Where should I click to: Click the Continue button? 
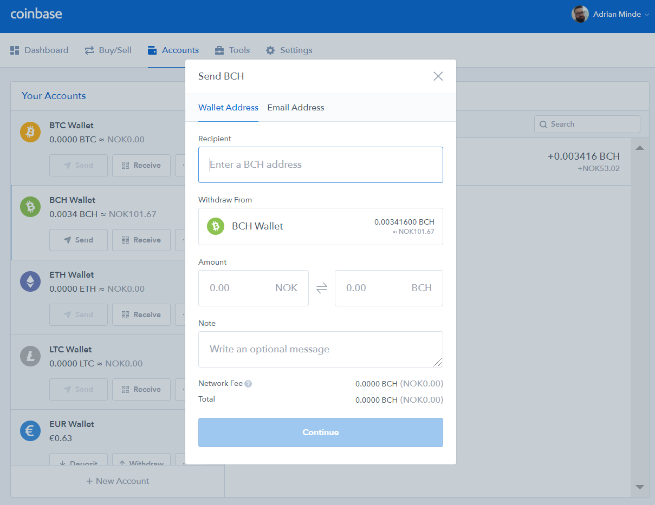pos(321,432)
